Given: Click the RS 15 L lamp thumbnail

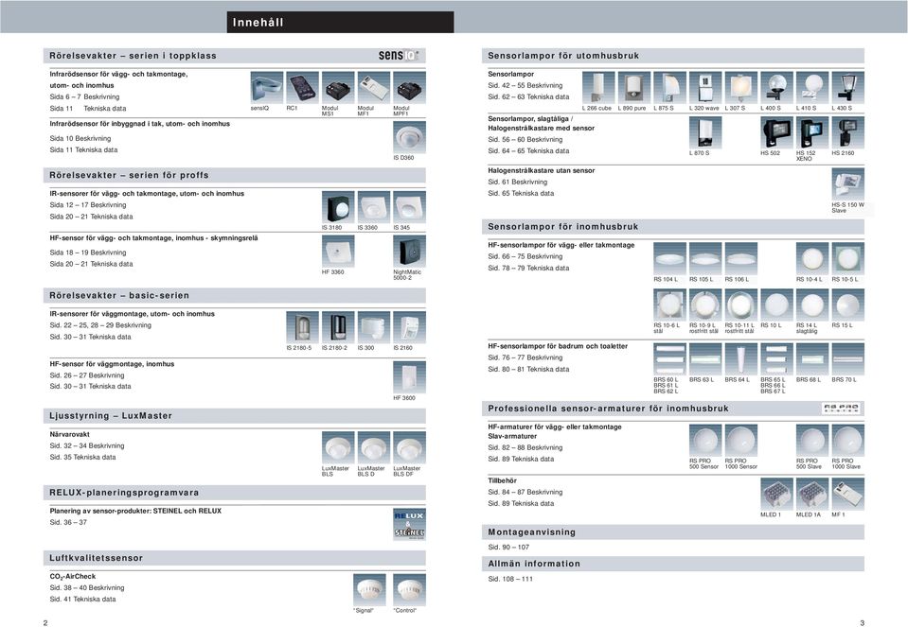Looking at the screenshot, I should click(x=847, y=305).
